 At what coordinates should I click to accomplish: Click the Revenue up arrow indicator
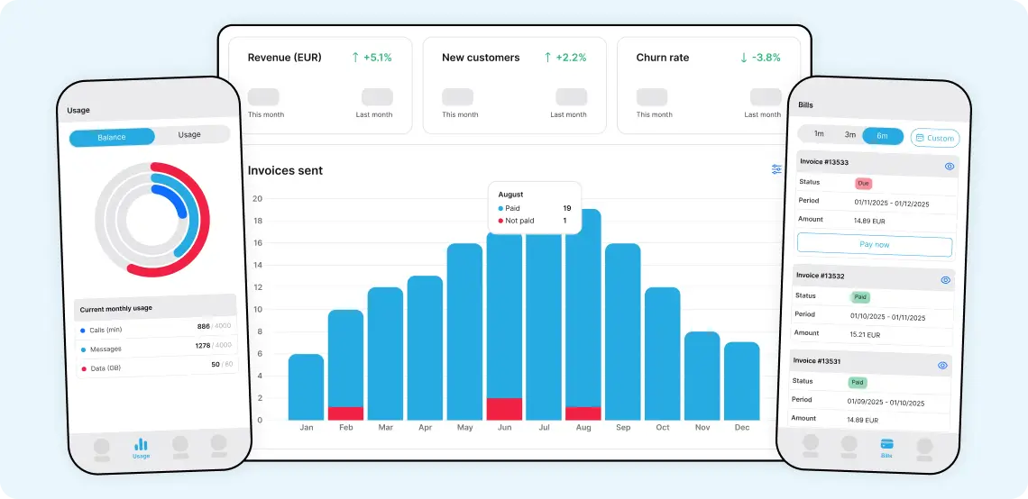pyautogui.click(x=355, y=58)
